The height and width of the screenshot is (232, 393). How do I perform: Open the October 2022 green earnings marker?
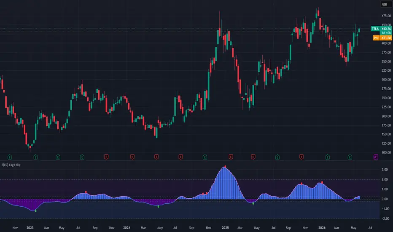pyautogui.click(x=10, y=157)
